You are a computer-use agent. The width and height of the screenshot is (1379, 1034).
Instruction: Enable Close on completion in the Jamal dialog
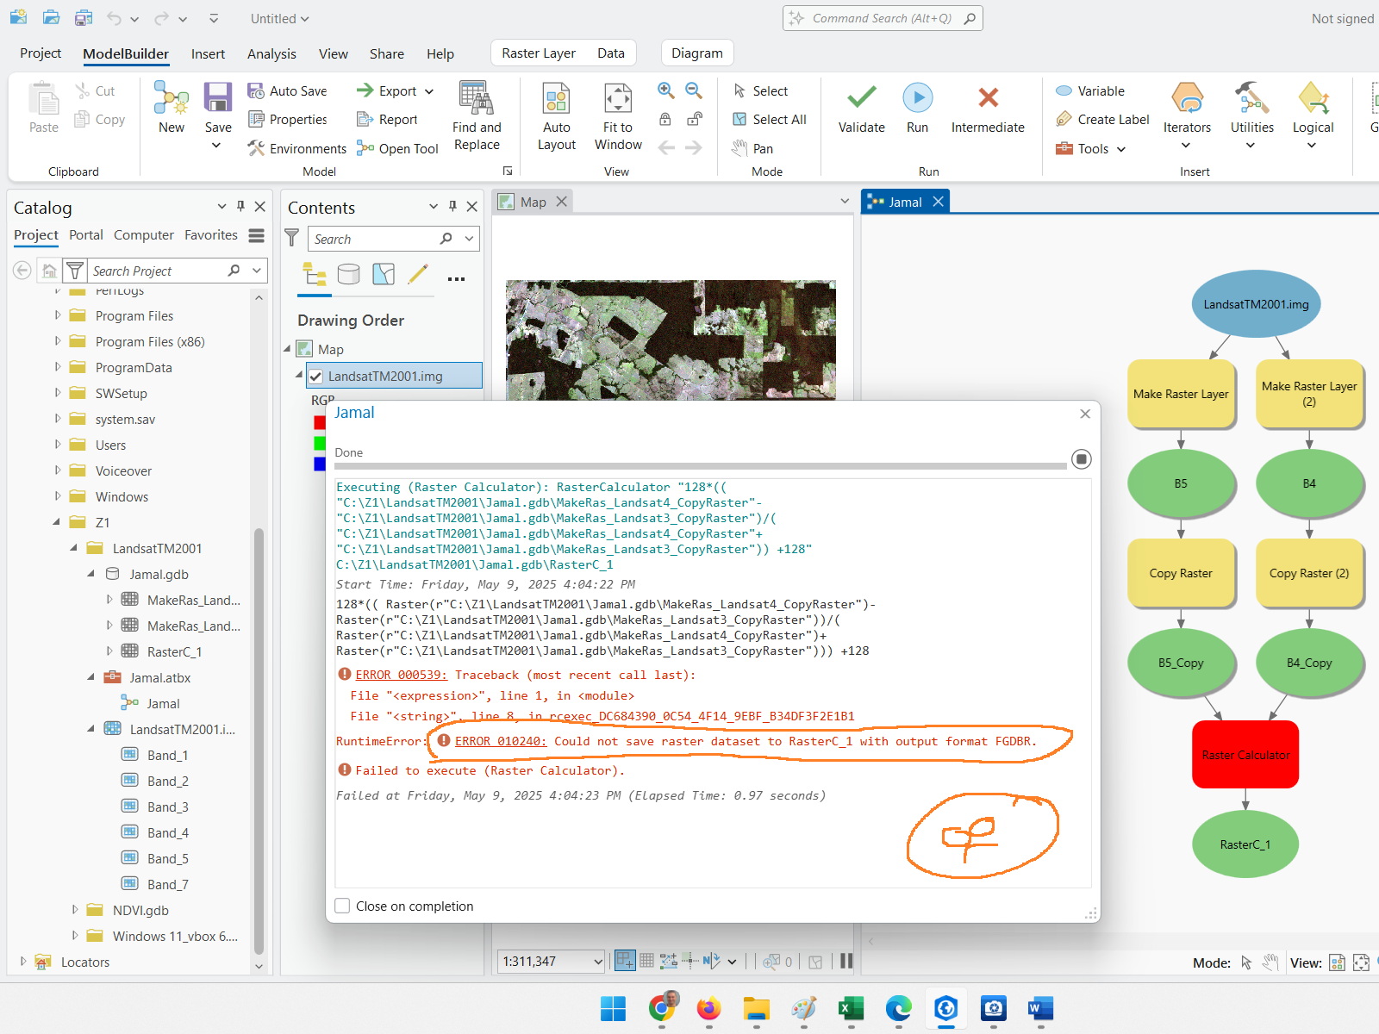(x=342, y=906)
